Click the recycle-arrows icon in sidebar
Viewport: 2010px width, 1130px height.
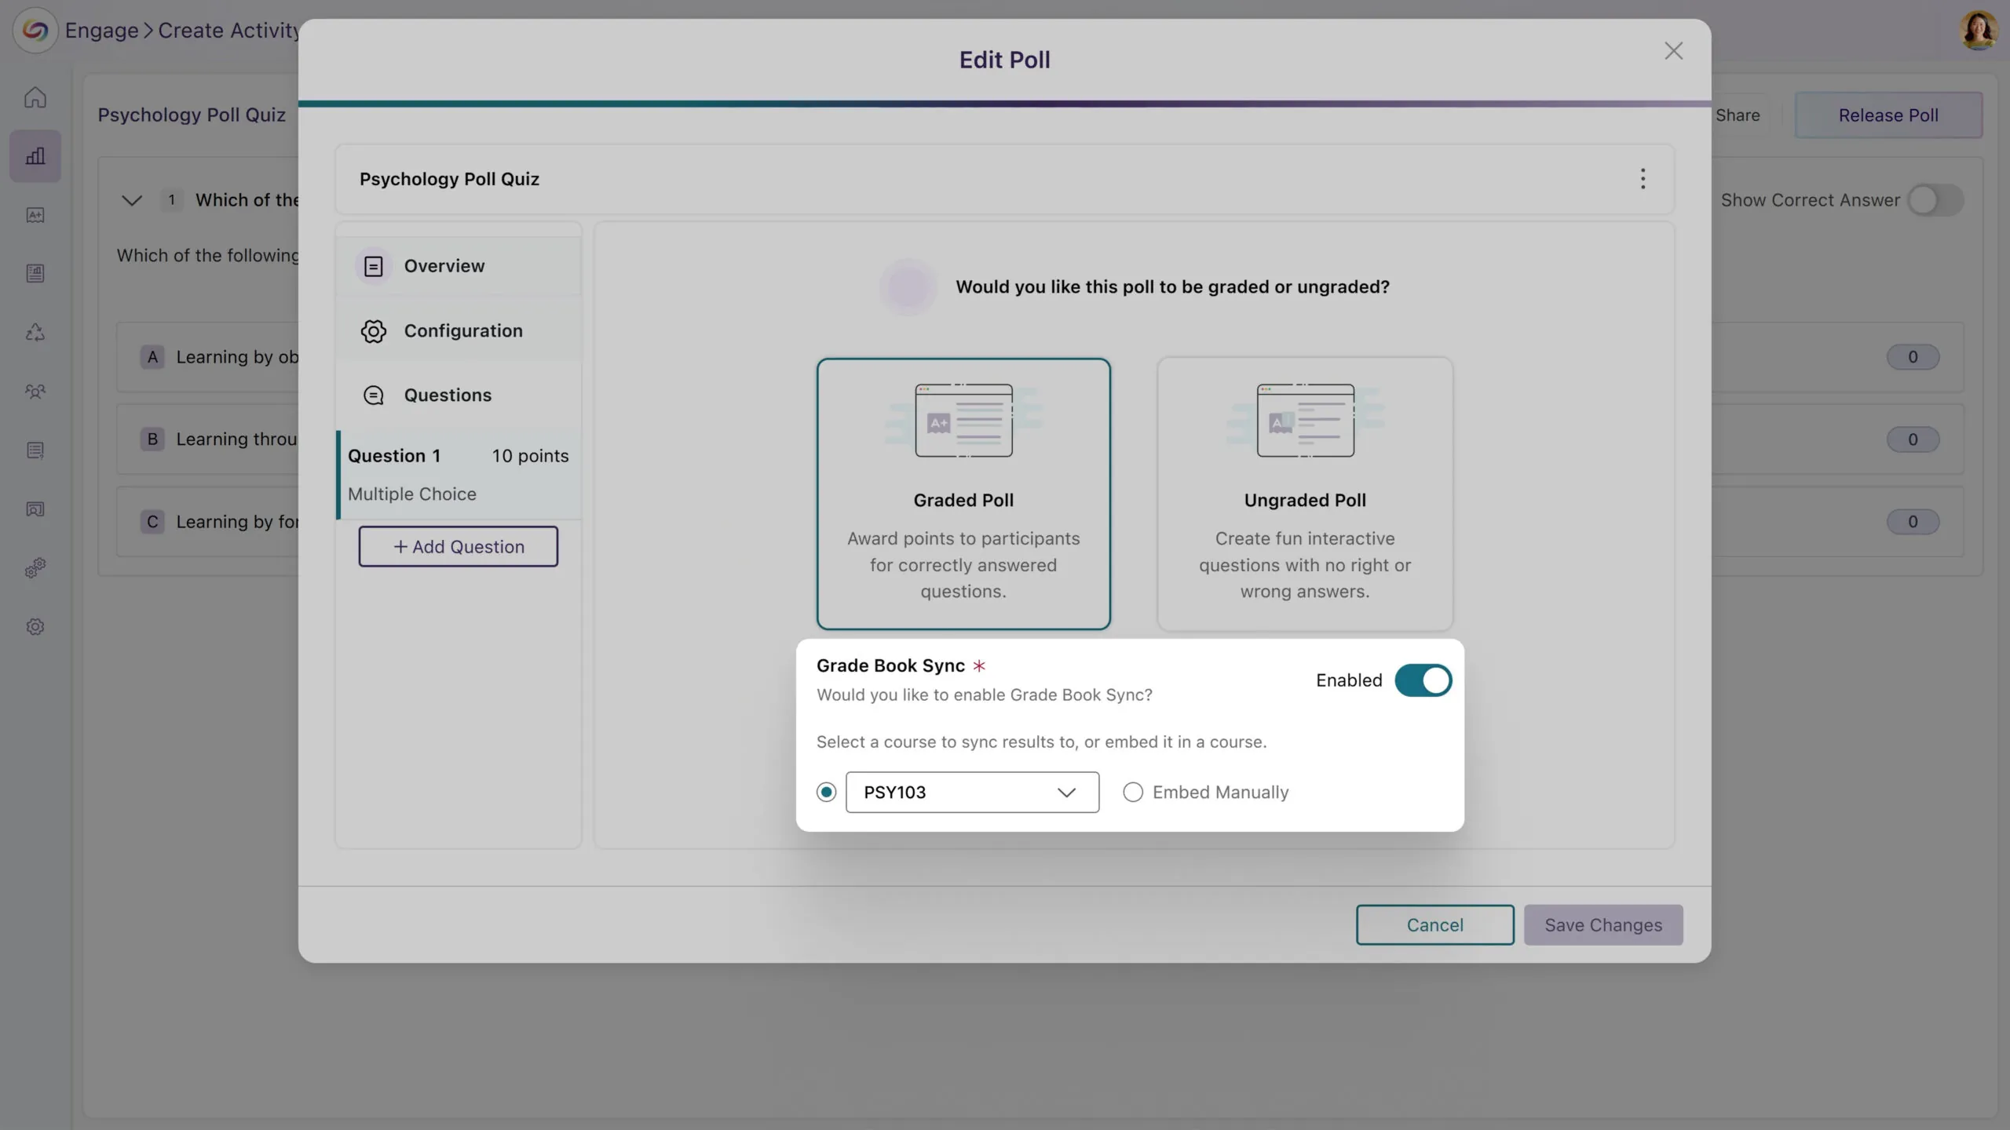(35, 333)
